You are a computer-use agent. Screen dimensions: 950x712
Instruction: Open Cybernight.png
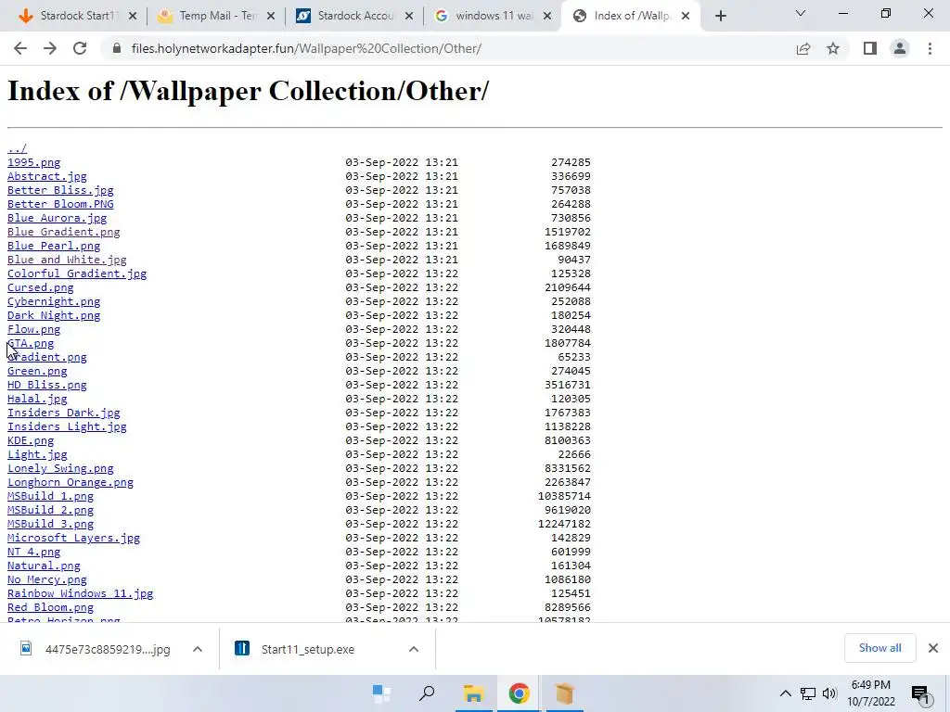[53, 301]
